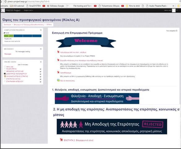The width and height of the screenshot is (181, 149).
Task: Click the Φιλοξενία - Αποδοχή - Ενσωμάτωση banner
Action: (97, 98)
